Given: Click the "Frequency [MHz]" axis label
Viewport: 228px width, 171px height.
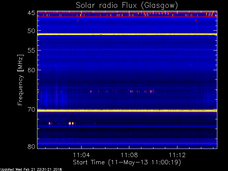Looking at the screenshot, I should 20,80.
